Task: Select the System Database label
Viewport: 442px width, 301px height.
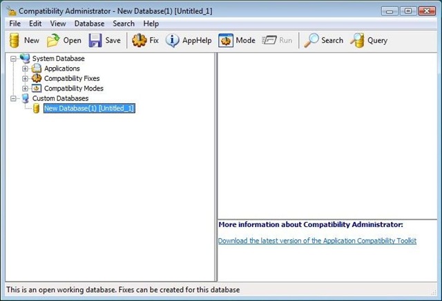Action: point(58,58)
